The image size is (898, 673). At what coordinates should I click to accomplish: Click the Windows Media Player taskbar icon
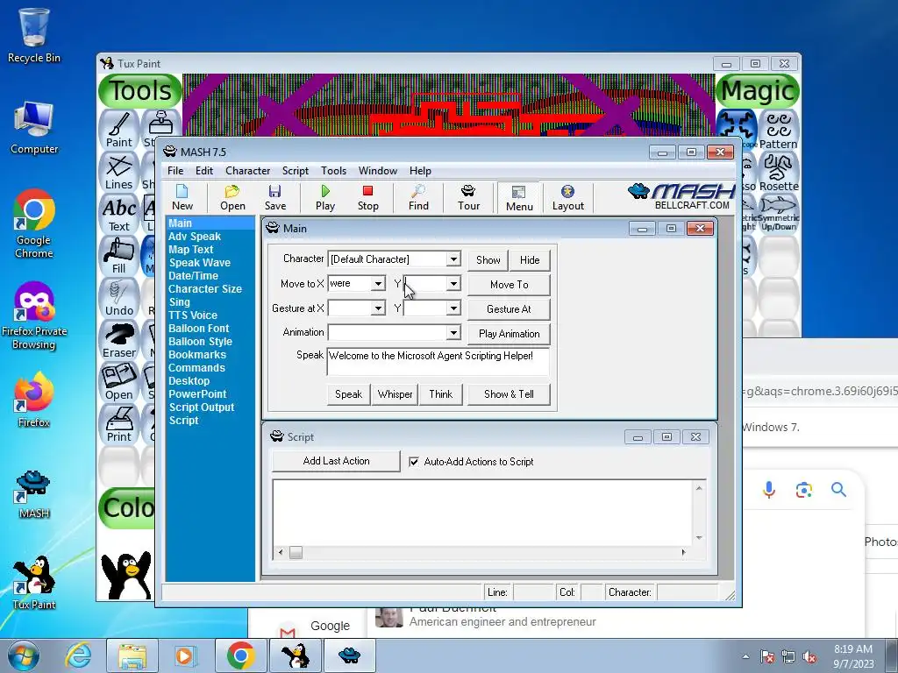(x=184, y=655)
